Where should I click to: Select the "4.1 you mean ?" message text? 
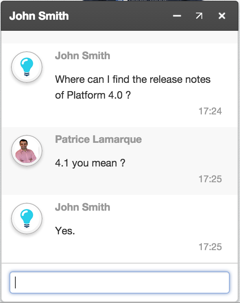pos(90,163)
